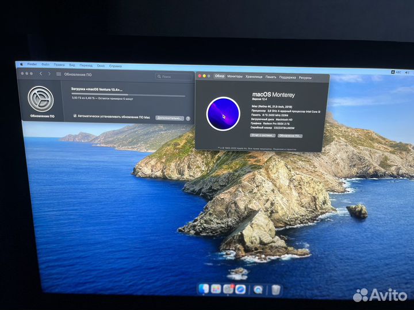This screenshot has width=414, height=310.
Task: Open the Окно menu
Action: 101,66
